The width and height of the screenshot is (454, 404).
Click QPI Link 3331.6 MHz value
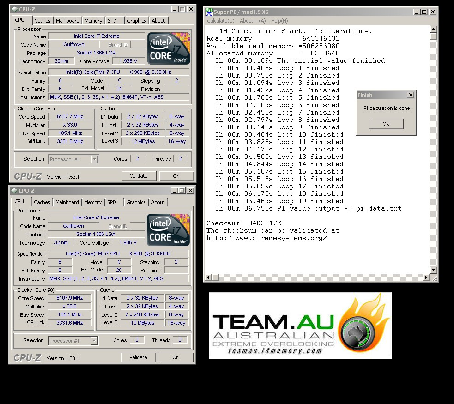(69, 323)
